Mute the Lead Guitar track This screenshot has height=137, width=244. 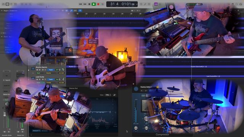point(37,80)
